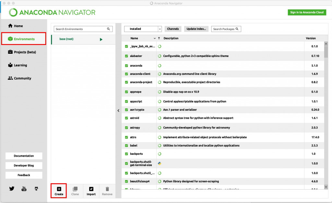Click version 5.1.0 of anaconda
Viewport: 332px width, 203px height.
pos(314,66)
